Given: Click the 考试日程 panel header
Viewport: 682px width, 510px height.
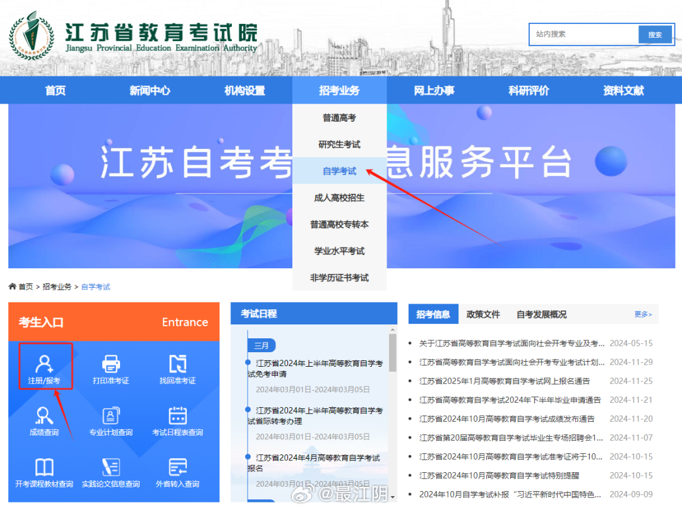Looking at the screenshot, I should (x=314, y=314).
